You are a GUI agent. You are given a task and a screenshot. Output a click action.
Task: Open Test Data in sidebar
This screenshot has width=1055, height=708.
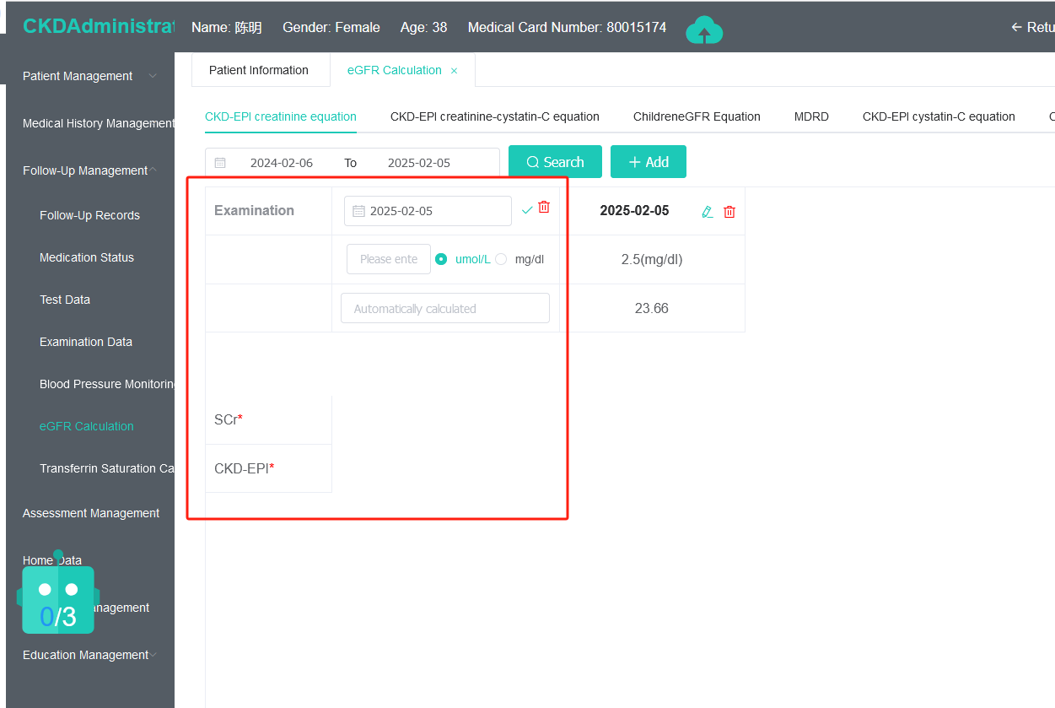click(x=65, y=300)
